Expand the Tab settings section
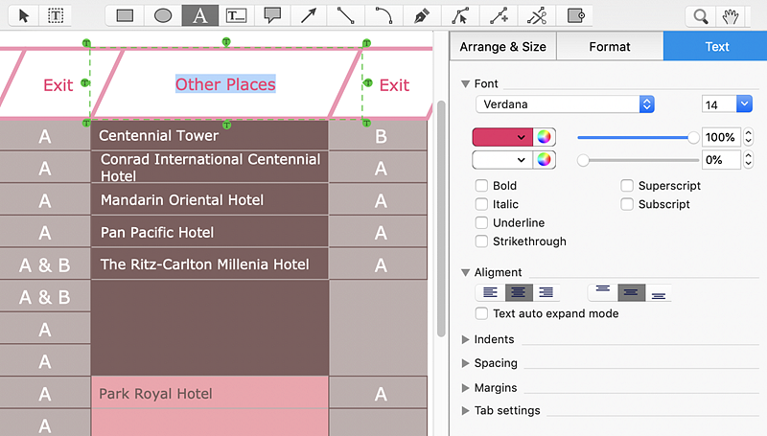This screenshot has height=436, width=767. (466, 410)
